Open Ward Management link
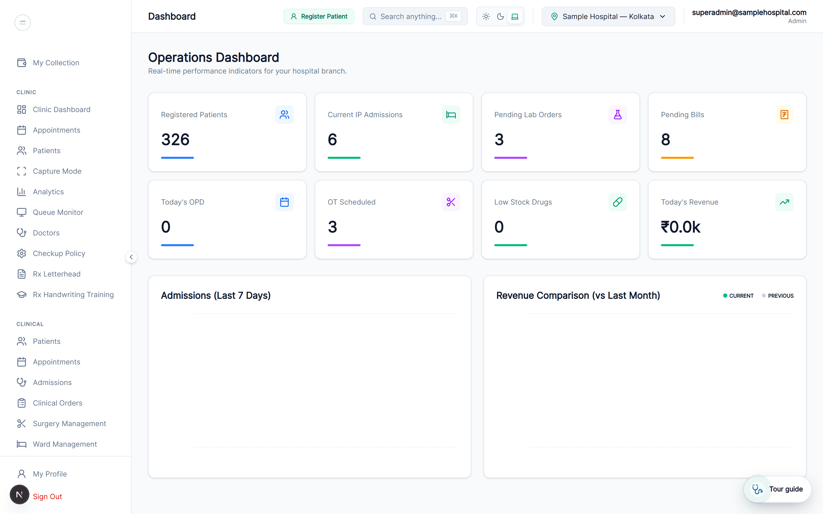 pos(66,444)
